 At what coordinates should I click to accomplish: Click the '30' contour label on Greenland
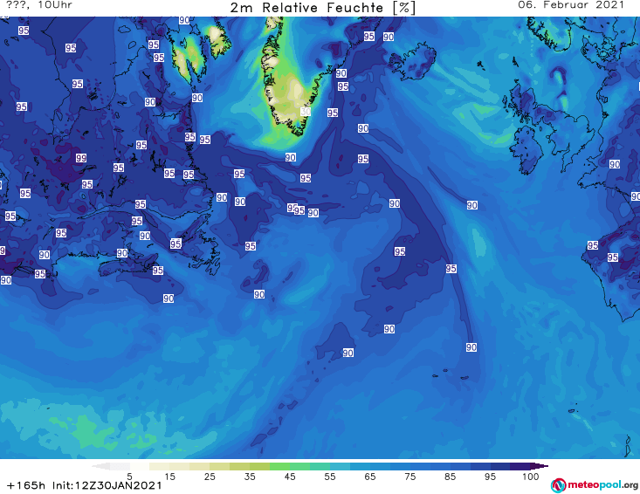(306, 112)
